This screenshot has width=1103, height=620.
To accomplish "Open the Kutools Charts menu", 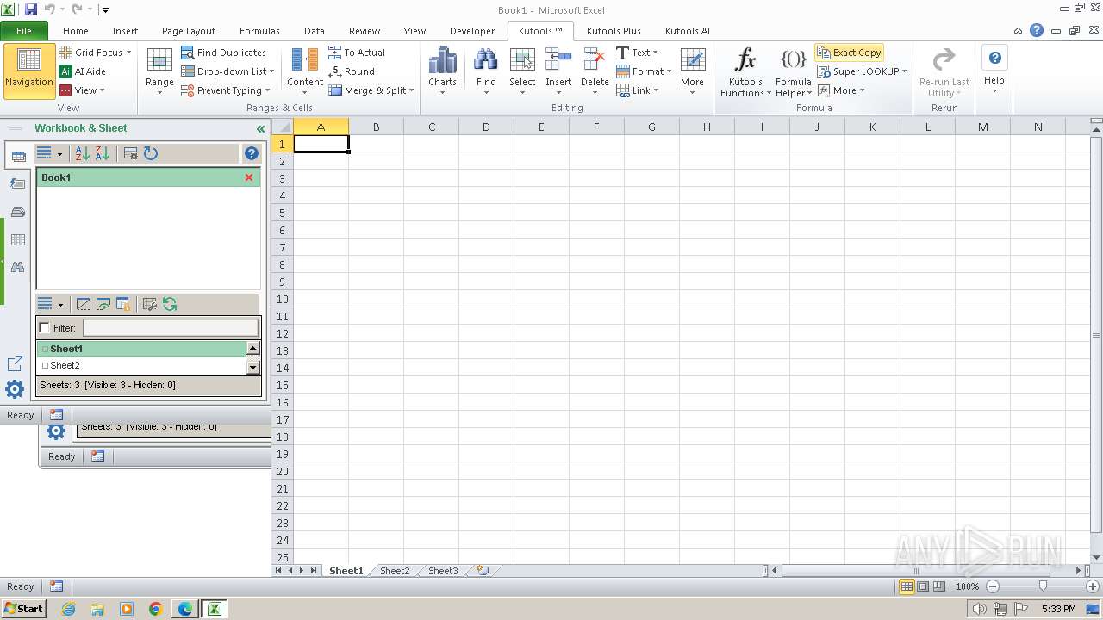I will point(442,71).
